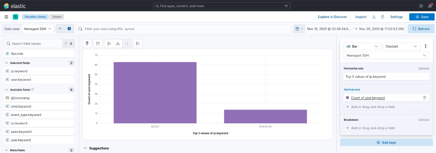Delete the Count of user.keyword dimension
This screenshot has height=153, width=436.
click(424, 98)
